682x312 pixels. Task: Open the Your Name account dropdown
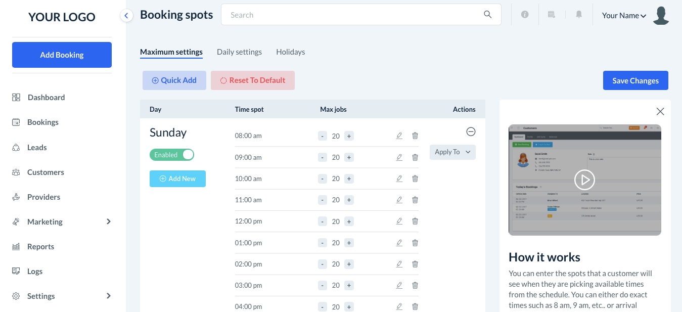point(624,16)
